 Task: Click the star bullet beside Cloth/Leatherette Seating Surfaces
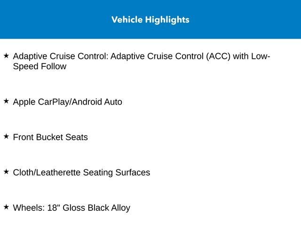(6, 172)
